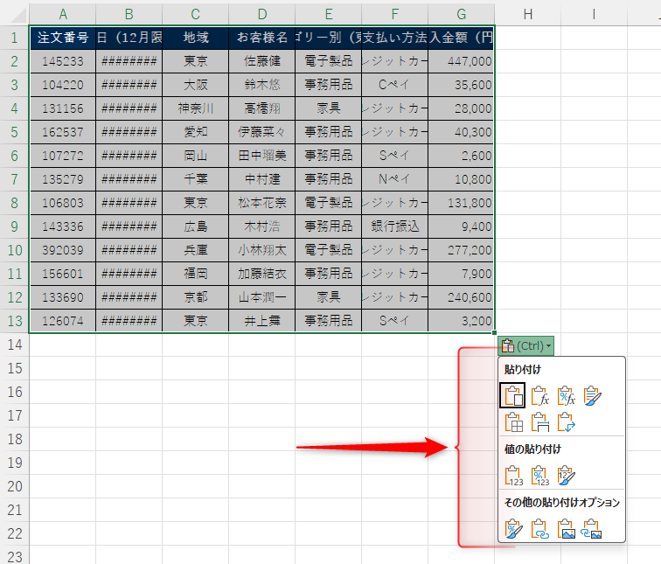Select row 13 header
Screen dimensions: 661x564
14,321
